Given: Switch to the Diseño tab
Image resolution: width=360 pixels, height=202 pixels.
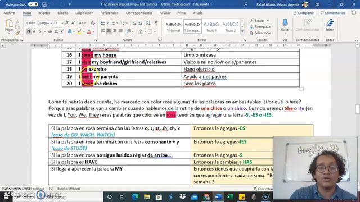Looking at the screenshot, I should click(62, 13).
